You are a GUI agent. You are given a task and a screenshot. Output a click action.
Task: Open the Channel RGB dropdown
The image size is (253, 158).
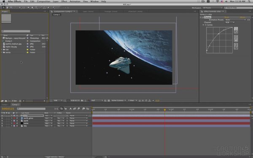click(230, 22)
